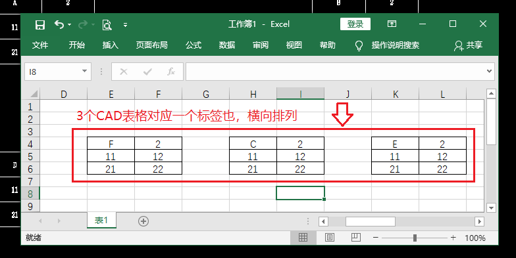Click the 就绪 status bar text
The width and height of the screenshot is (516, 258).
[33, 238]
